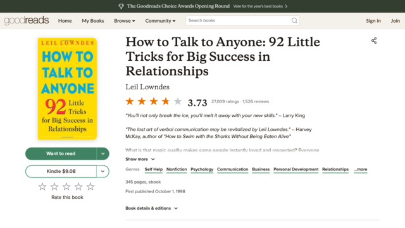Open My Books
405x228 pixels.
(x=93, y=21)
